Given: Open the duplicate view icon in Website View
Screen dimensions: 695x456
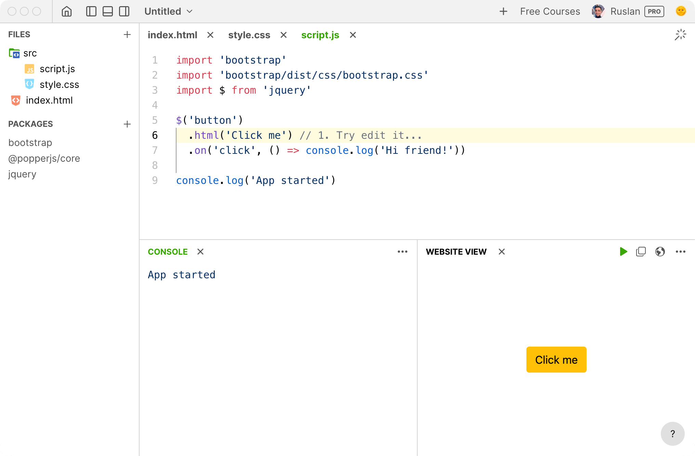Looking at the screenshot, I should pyautogui.click(x=641, y=251).
